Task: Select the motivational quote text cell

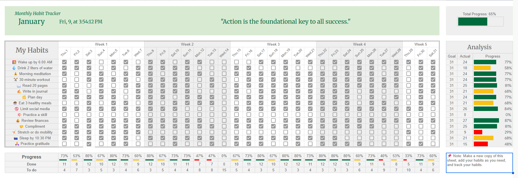Action: coord(285,21)
